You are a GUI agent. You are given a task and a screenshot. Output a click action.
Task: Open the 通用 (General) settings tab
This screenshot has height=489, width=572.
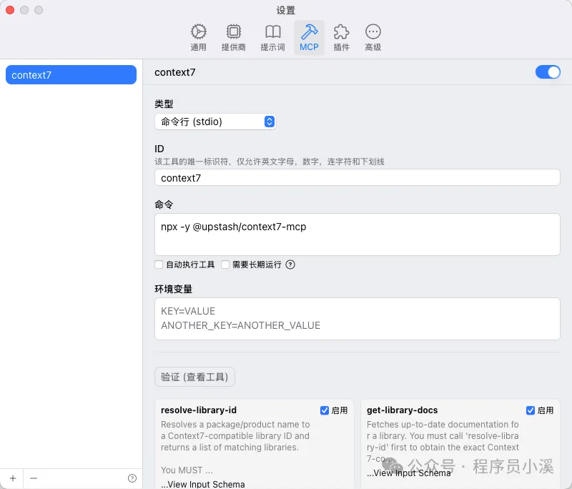pos(199,38)
